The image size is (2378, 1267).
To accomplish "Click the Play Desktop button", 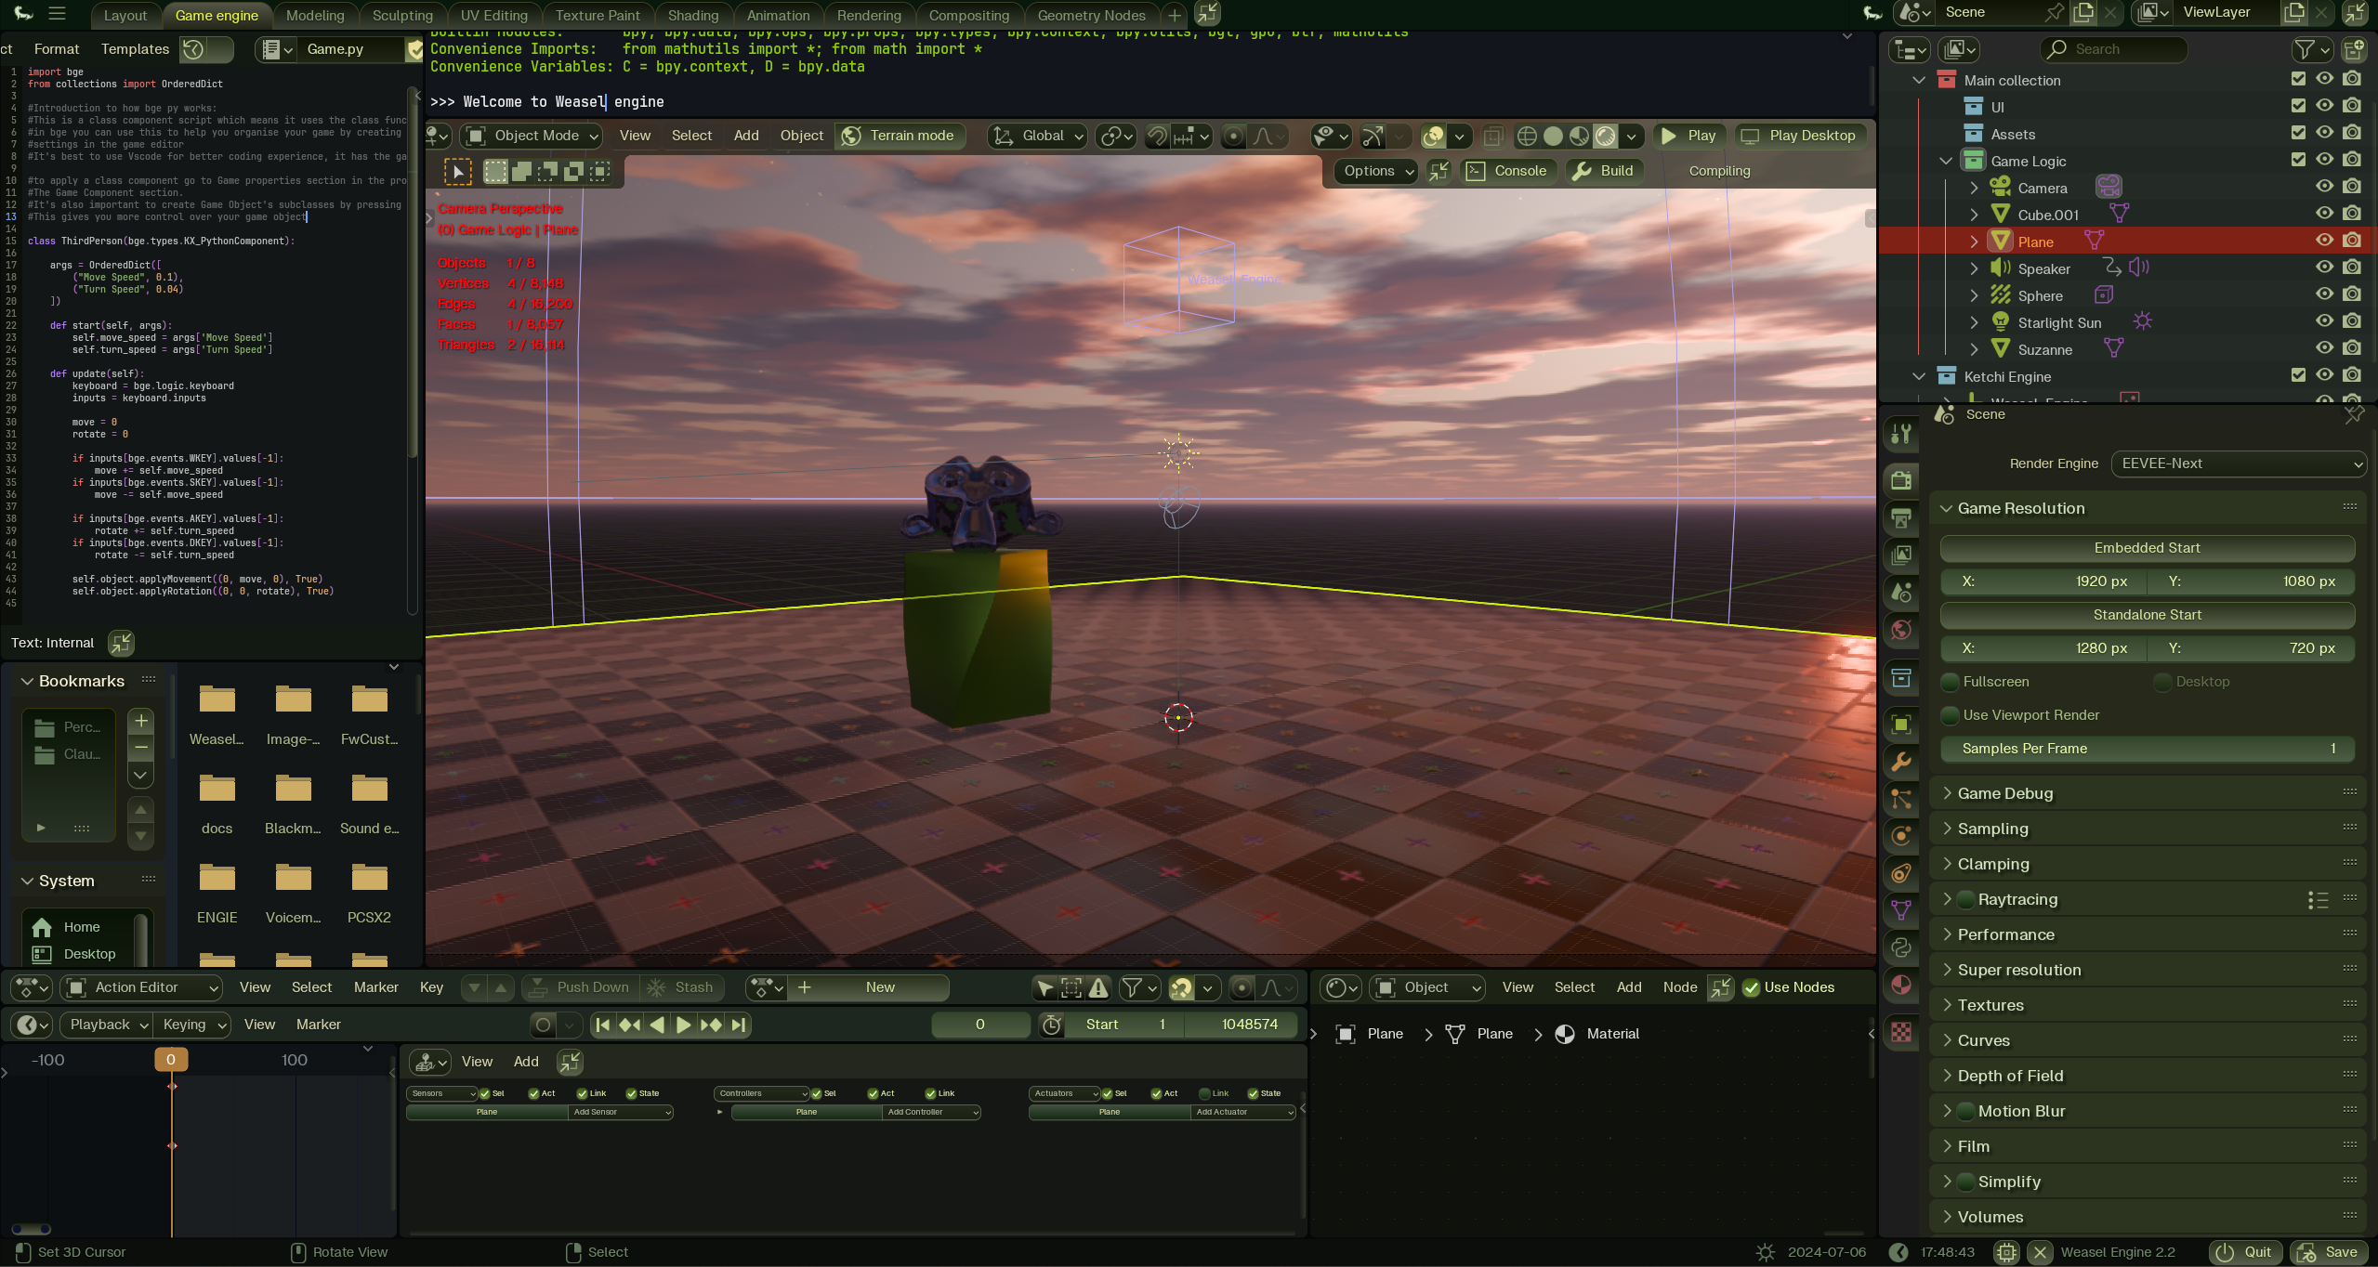I will 1799,136.
